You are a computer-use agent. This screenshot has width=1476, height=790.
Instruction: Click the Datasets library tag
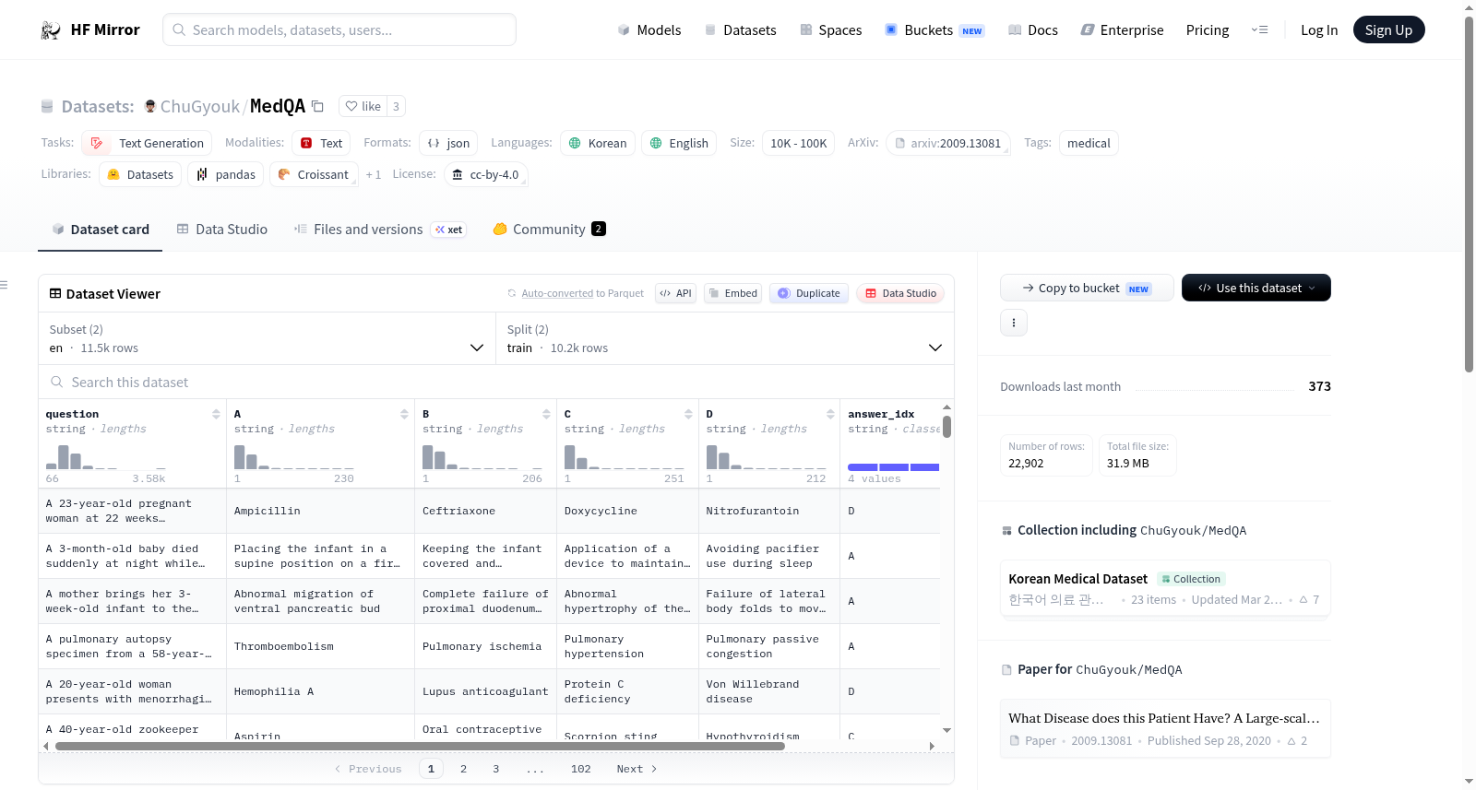click(140, 174)
